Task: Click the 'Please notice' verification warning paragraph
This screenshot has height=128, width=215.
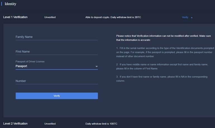Action: pos(165,38)
